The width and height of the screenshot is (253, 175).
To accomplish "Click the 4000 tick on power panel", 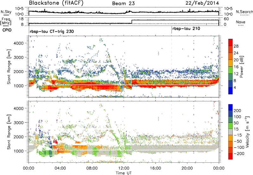I will [18, 43].
